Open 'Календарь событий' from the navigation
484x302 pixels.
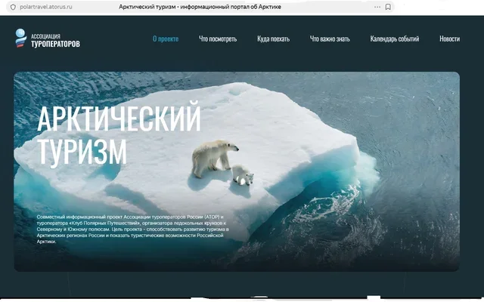pyautogui.click(x=396, y=39)
